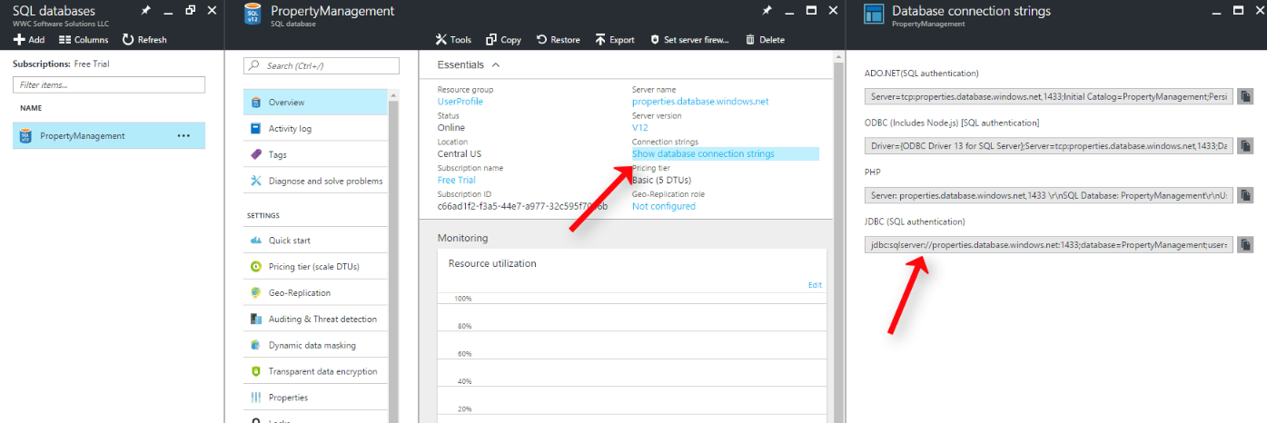Click Show database connection strings
This screenshot has width=1267, height=423.
click(x=704, y=154)
